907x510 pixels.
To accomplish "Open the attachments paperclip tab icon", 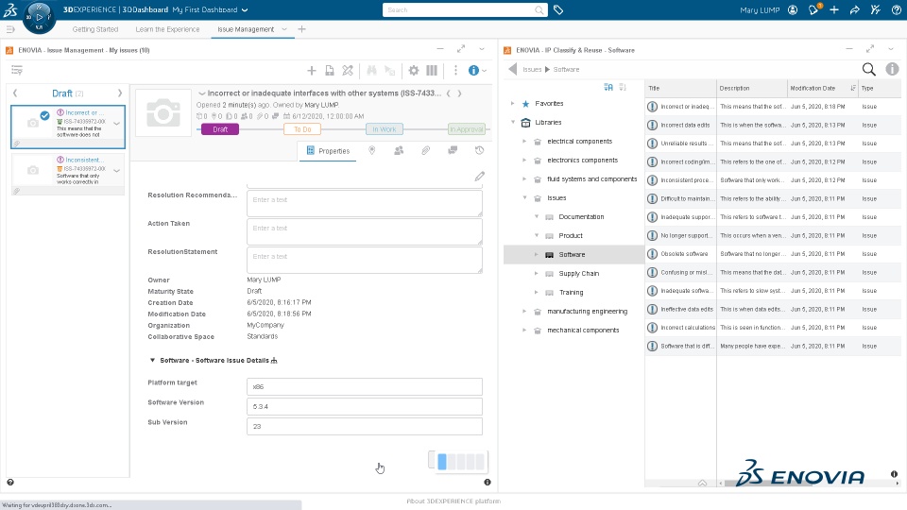I will [426, 150].
